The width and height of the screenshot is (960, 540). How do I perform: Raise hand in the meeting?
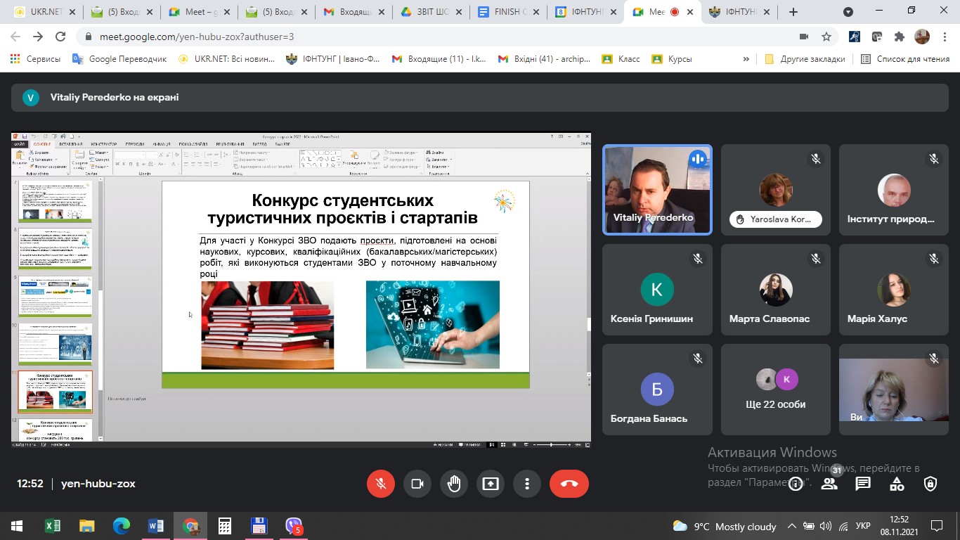point(454,484)
